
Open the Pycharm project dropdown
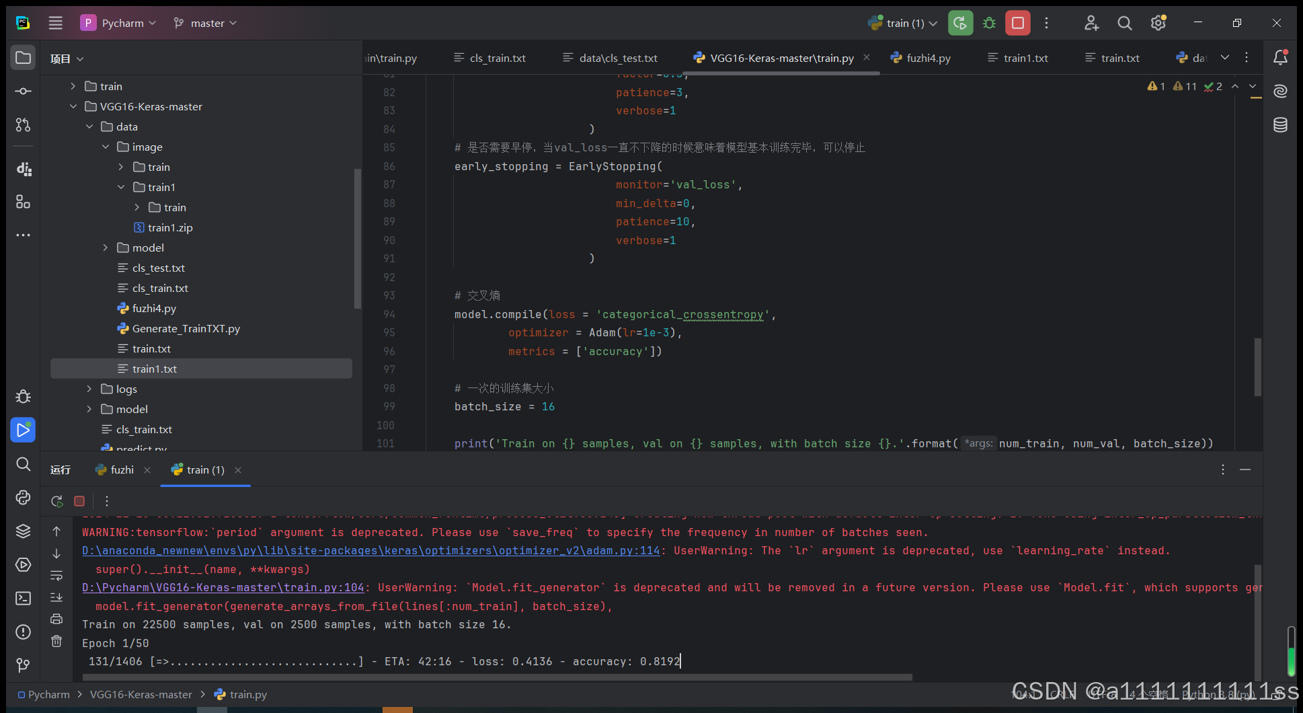(118, 23)
